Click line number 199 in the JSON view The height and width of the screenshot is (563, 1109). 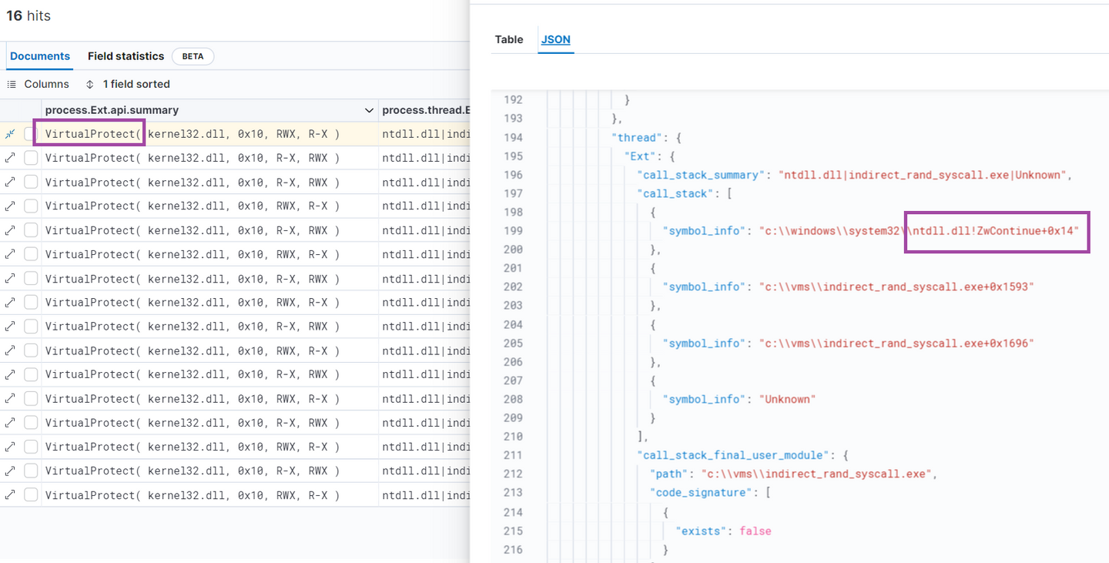pos(513,230)
